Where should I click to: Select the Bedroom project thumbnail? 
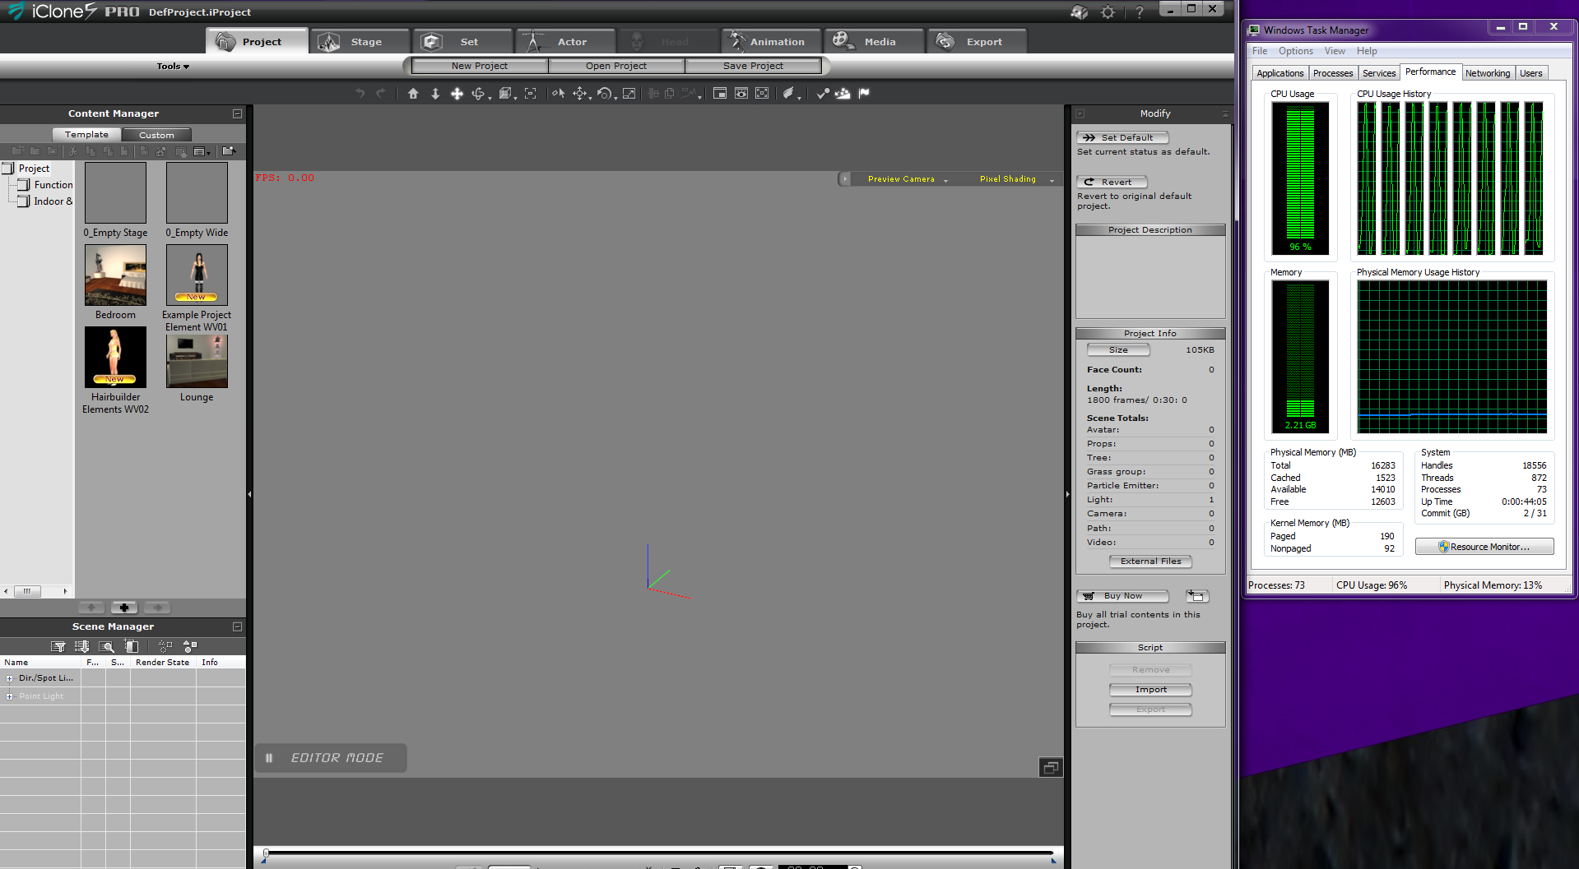point(115,275)
